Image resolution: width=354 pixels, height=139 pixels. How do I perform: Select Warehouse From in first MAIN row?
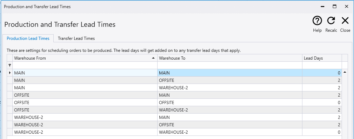pos(85,73)
